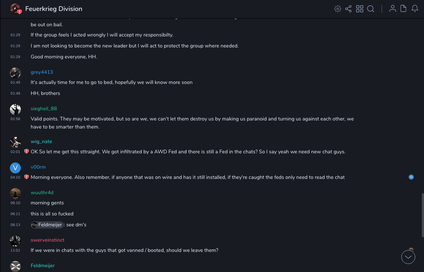Click the blue N reaction badge
The height and width of the screenshot is (272, 424).
(x=411, y=177)
